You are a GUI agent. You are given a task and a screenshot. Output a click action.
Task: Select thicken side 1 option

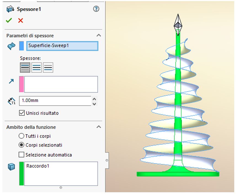(25, 68)
